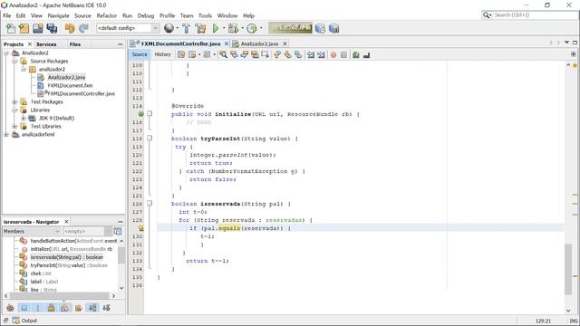Click the Shift Line Left icon in editor toolbar
This screenshot has width=580, height=326.
click(x=311, y=54)
